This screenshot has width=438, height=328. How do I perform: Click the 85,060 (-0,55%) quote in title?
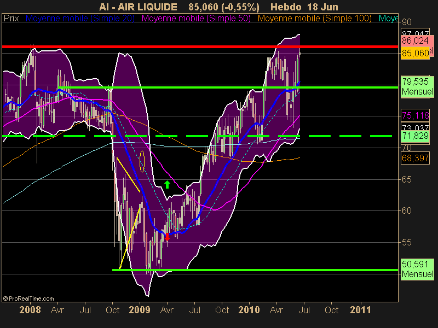click(x=224, y=7)
